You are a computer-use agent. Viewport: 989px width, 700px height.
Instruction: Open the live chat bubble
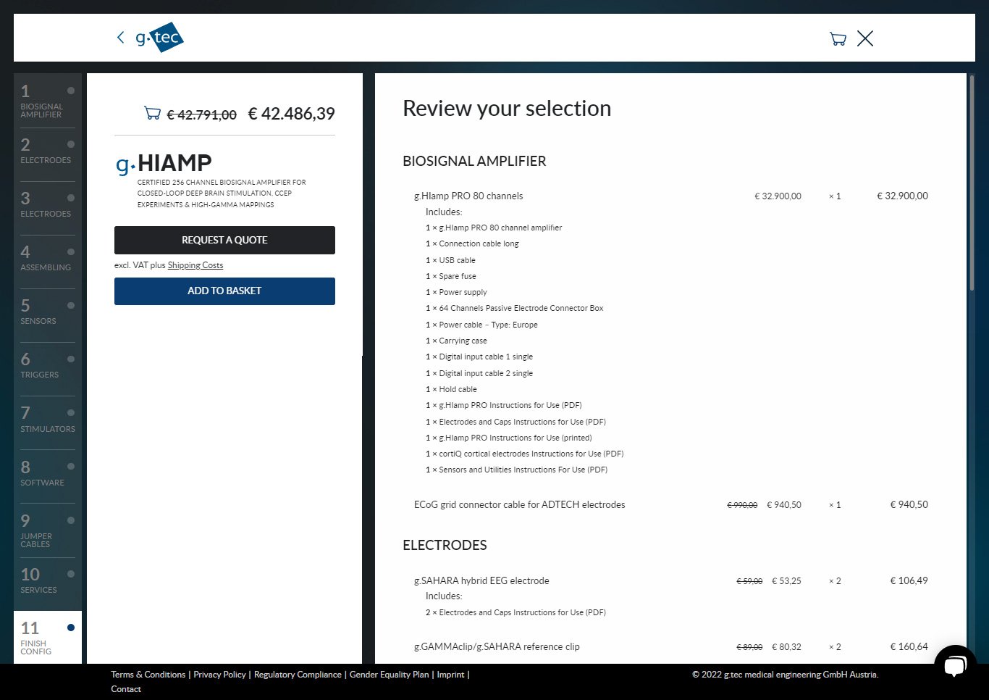tap(955, 664)
